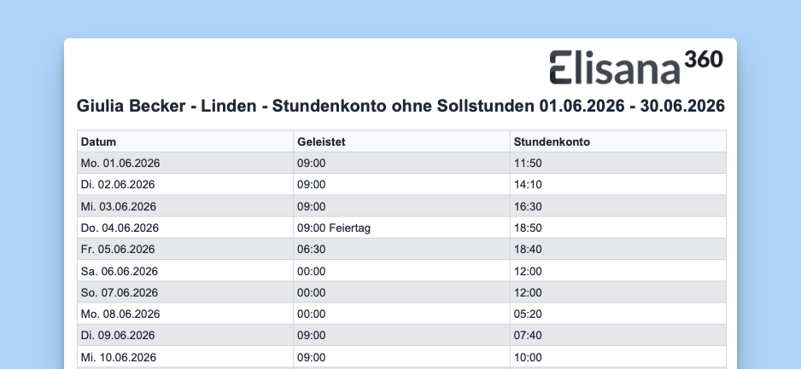This screenshot has height=369, width=801.
Task: Select the Stundenkonto column header
Action: (617, 141)
